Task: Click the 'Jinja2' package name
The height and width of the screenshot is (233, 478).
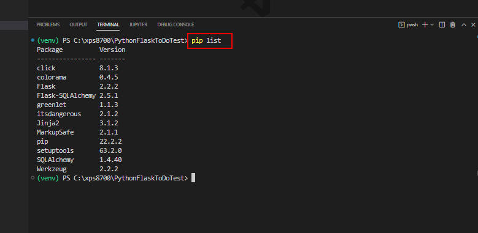Action: [x=48, y=123]
